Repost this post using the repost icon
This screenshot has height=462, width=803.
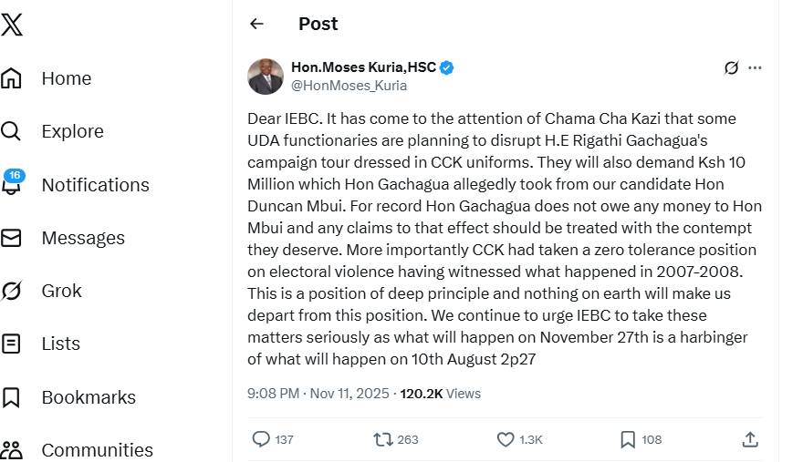pos(383,439)
